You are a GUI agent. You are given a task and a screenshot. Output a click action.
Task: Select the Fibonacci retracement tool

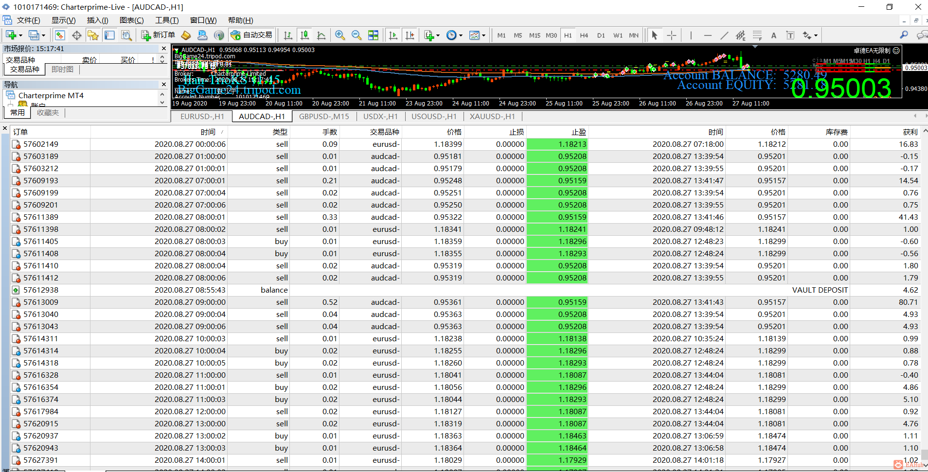pyautogui.click(x=757, y=35)
